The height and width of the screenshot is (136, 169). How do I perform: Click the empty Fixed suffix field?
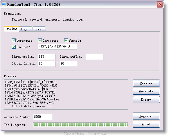click(x=95, y=57)
